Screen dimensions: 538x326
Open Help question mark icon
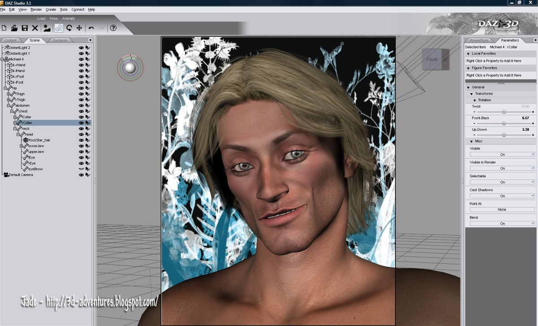(113, 28)
